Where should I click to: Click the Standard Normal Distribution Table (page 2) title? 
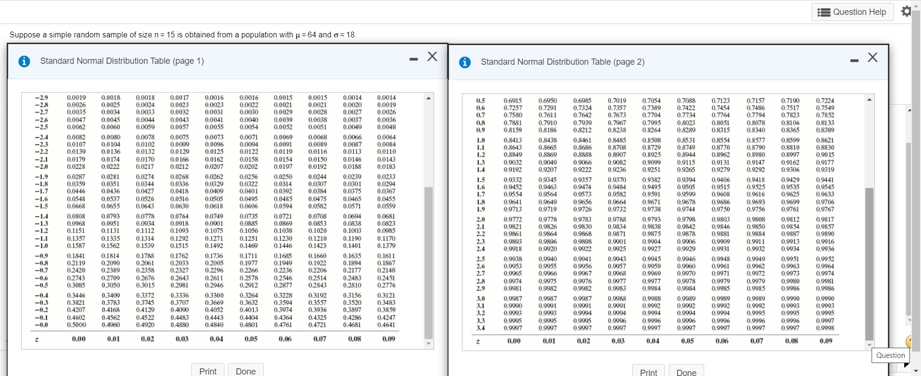click(x=563, y=62)
